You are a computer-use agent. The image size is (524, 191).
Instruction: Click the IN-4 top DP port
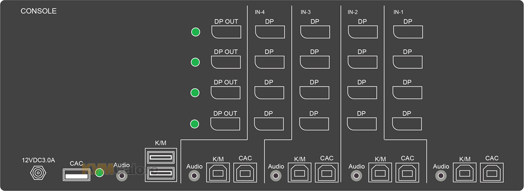270,32
